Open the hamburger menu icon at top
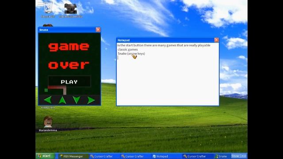This screenshot has width=283, height=159. pyautogui.click(x=40, y=4)
